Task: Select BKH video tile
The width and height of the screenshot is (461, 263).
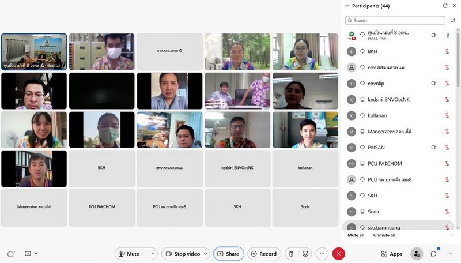Action: [x=102, y=169]
